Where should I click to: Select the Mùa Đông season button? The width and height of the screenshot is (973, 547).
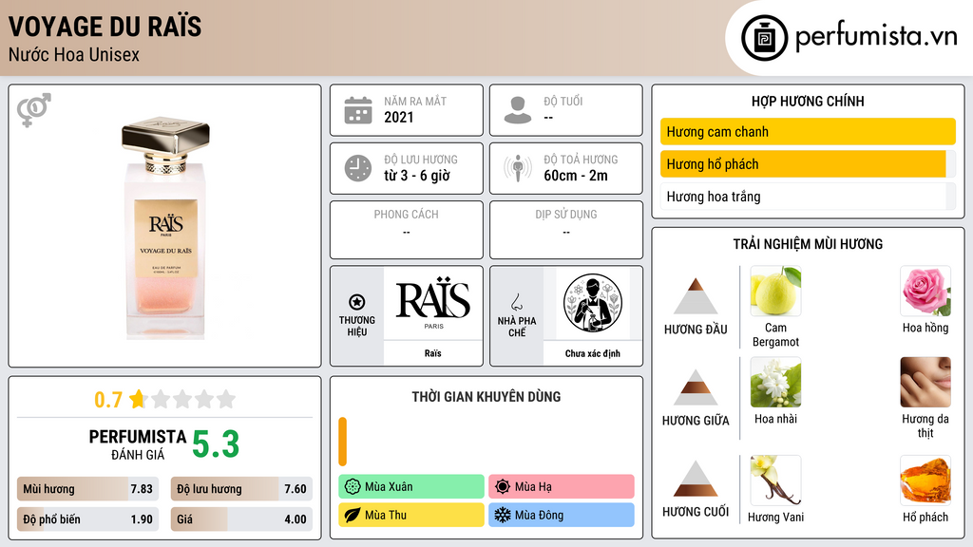point(562,515)
